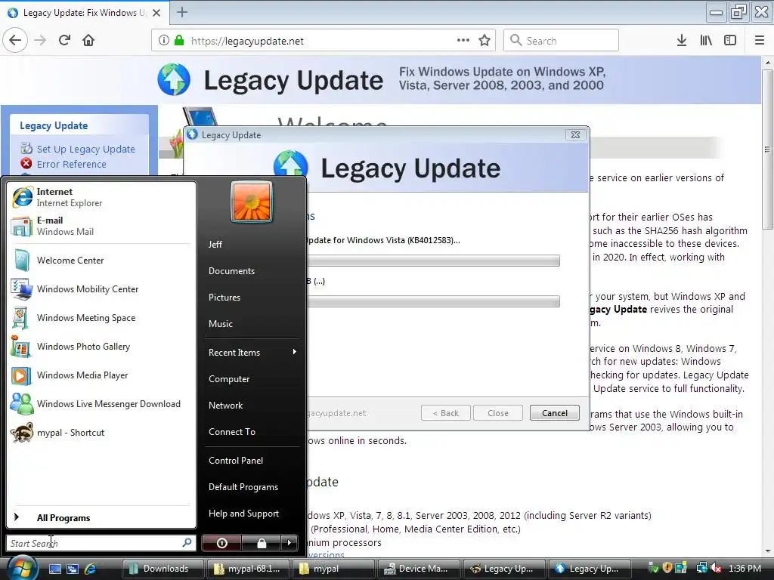Close the Legacy Update browser tab

click(x=156, y=13)
